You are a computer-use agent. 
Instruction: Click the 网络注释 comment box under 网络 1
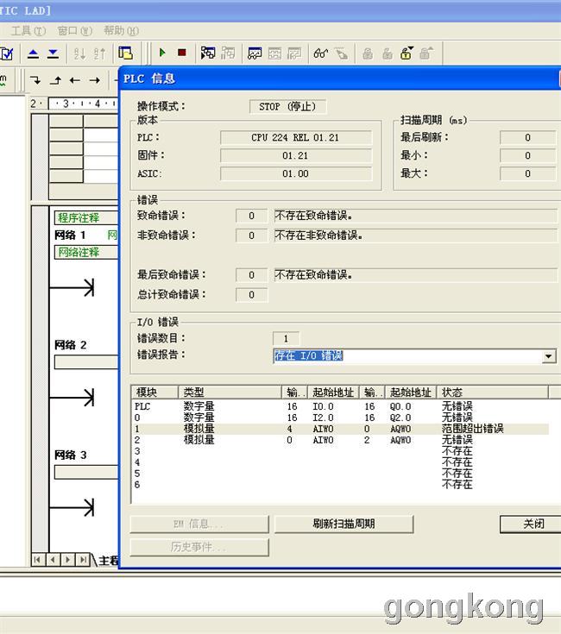[86, 252]
